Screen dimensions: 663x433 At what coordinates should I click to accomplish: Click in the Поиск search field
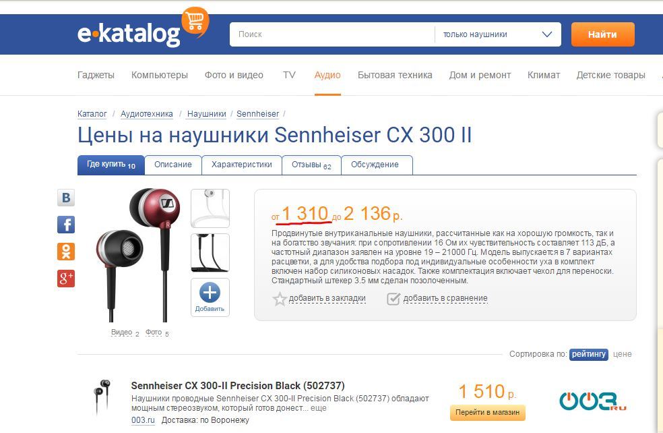tap(332, 34)
